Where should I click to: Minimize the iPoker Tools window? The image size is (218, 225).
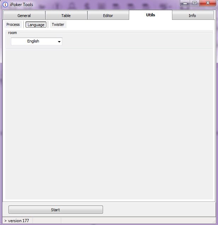pos(185,3)
